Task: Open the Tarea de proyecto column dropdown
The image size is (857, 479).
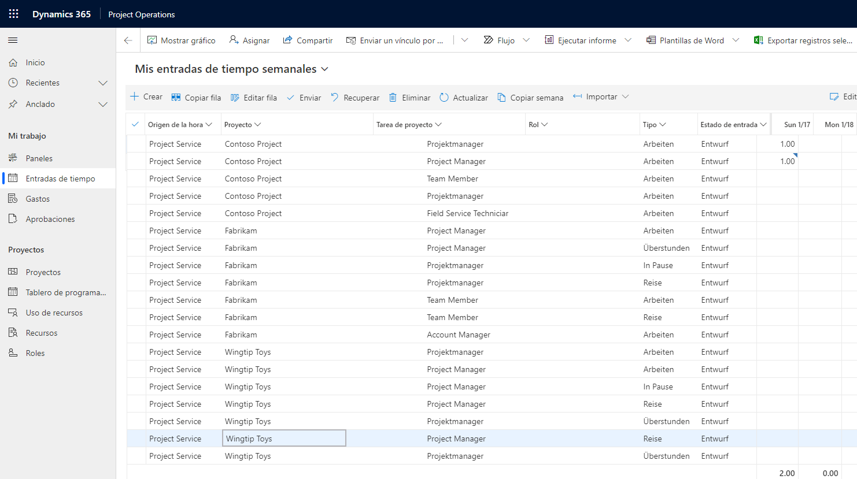Action: tap(438, 124)
